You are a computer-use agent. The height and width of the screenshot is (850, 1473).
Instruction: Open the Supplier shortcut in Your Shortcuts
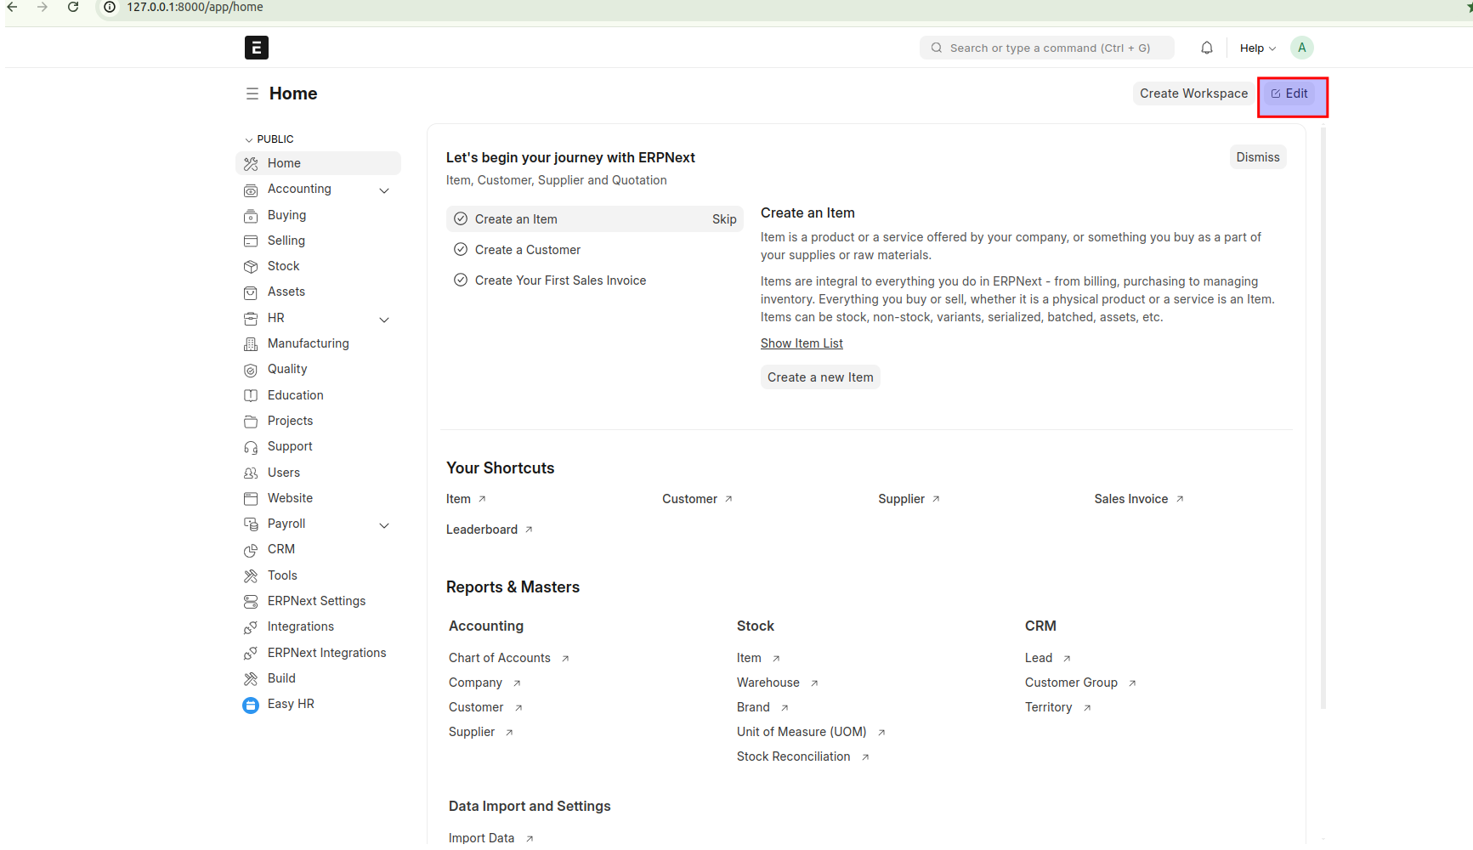(909, 499)
